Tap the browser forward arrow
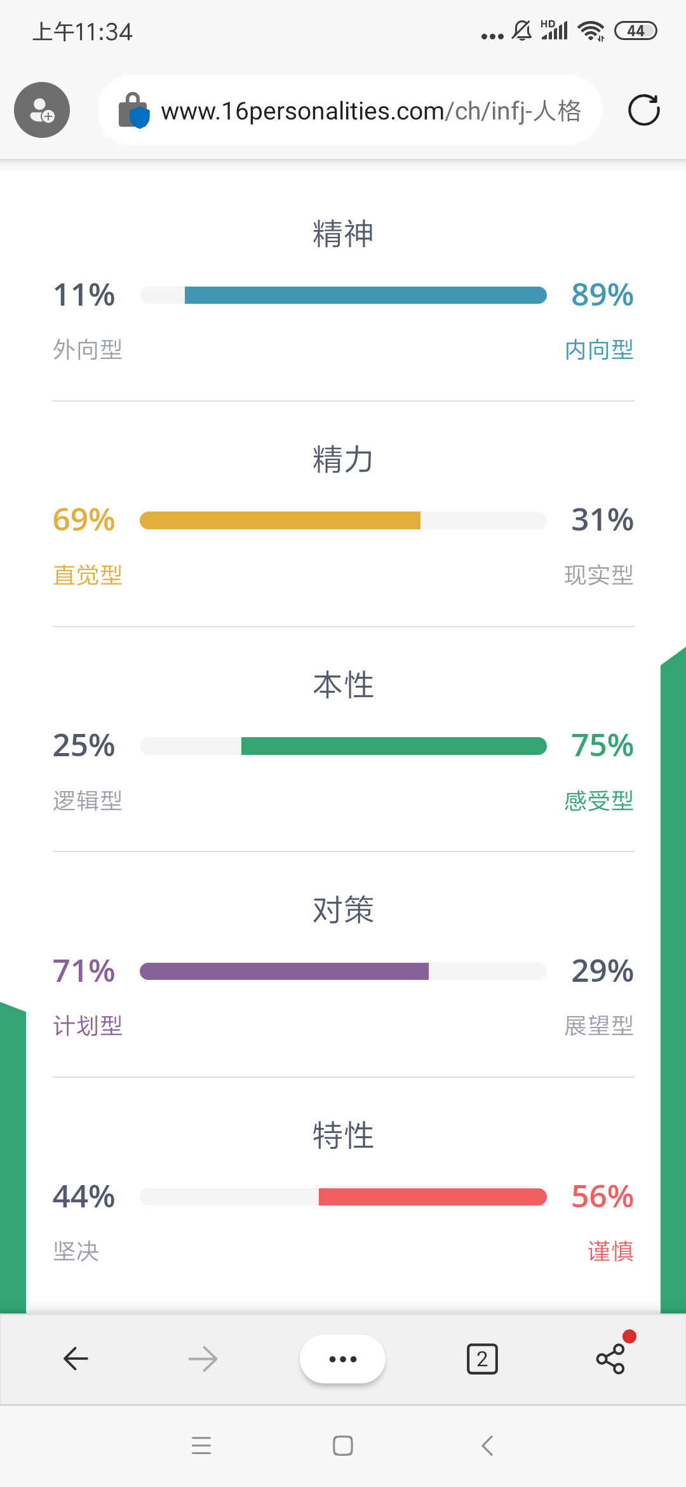The width and height of the screenshot is (686, 1487). tap(203, 1359)
